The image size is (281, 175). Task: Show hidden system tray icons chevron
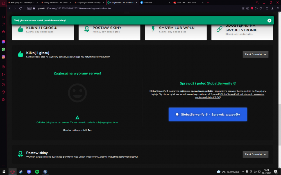coord(243,172)
